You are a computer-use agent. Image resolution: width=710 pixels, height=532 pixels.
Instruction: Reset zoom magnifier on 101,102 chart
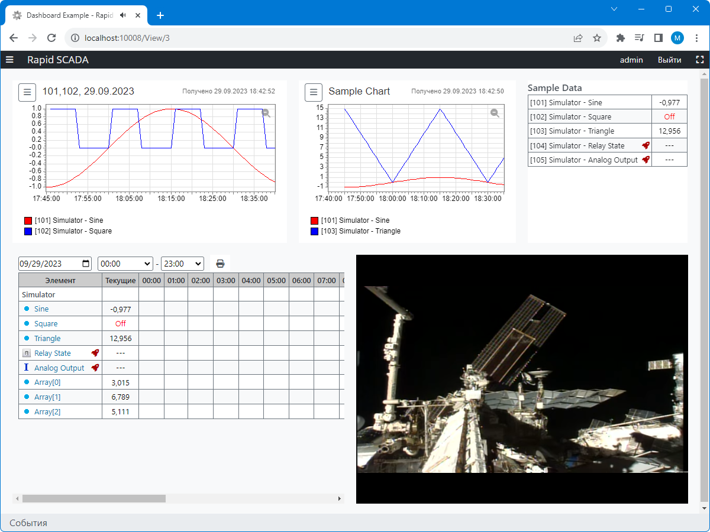coord(266,113)
